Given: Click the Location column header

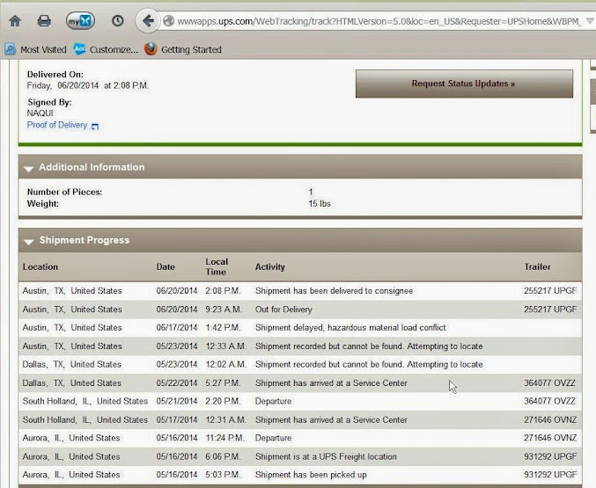Looking at the screenshot, I should 40,267.
